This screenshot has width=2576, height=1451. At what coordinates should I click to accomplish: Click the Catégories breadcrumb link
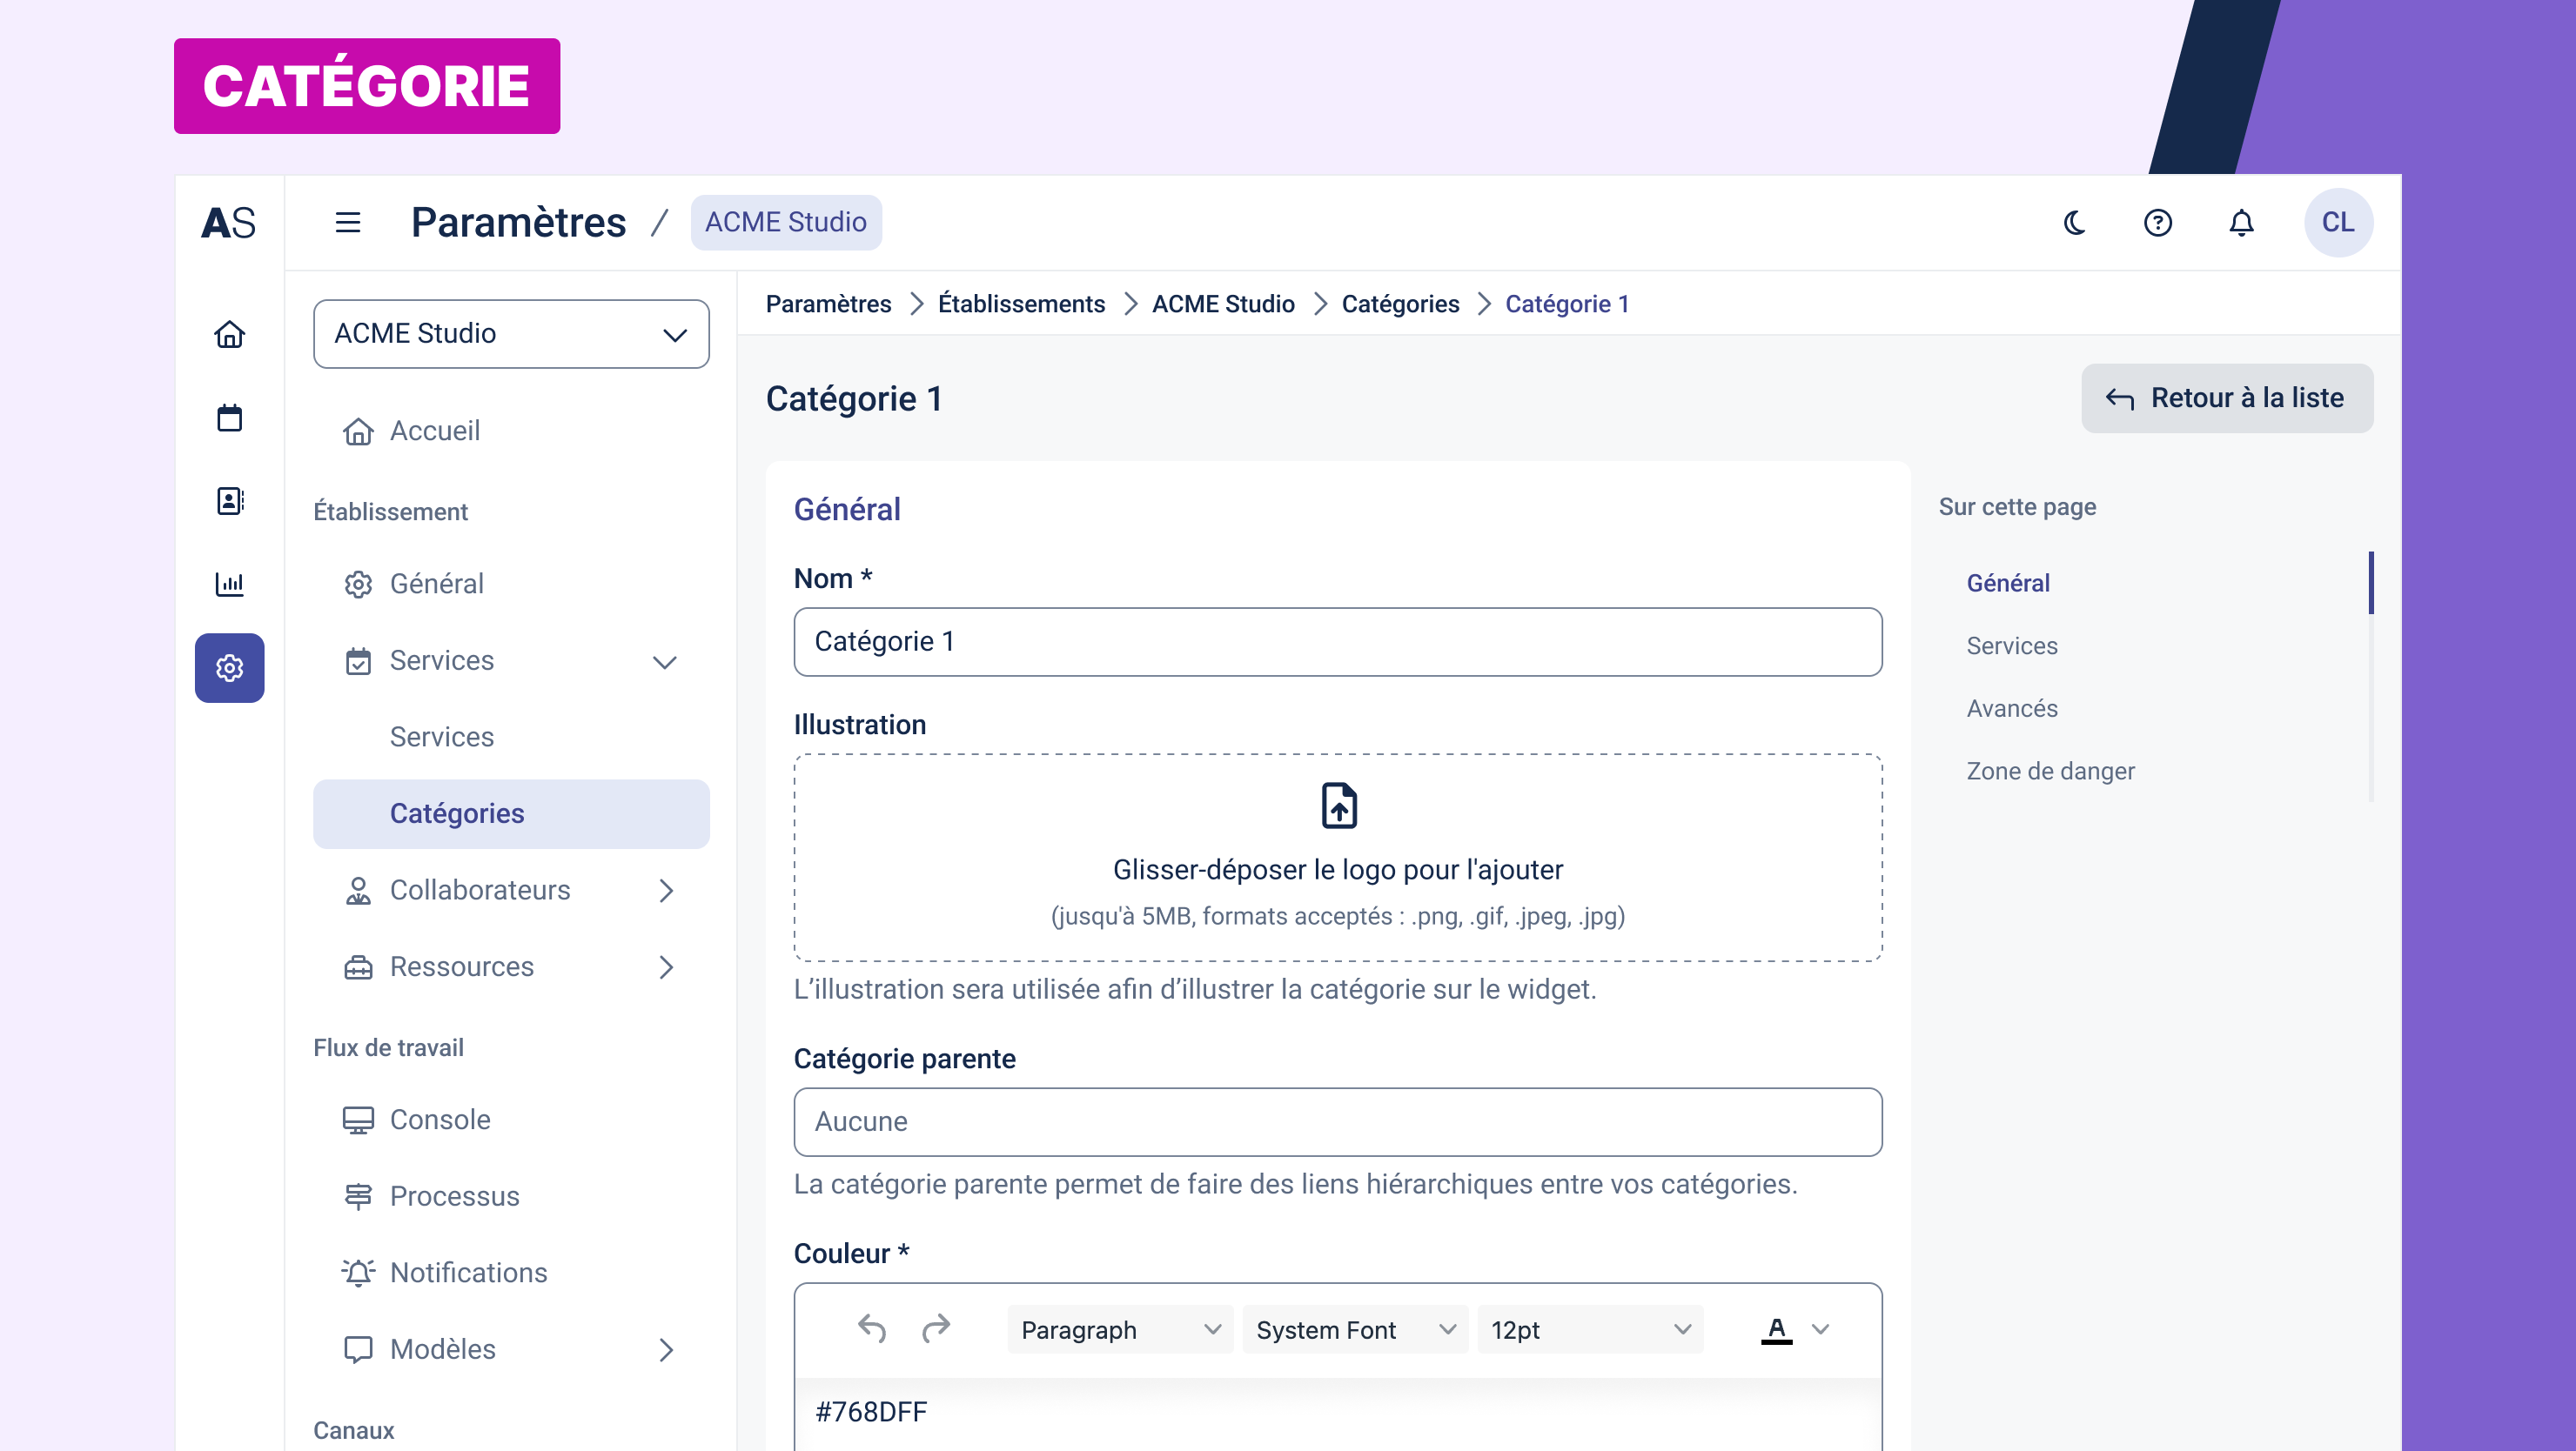[1400, 304]
